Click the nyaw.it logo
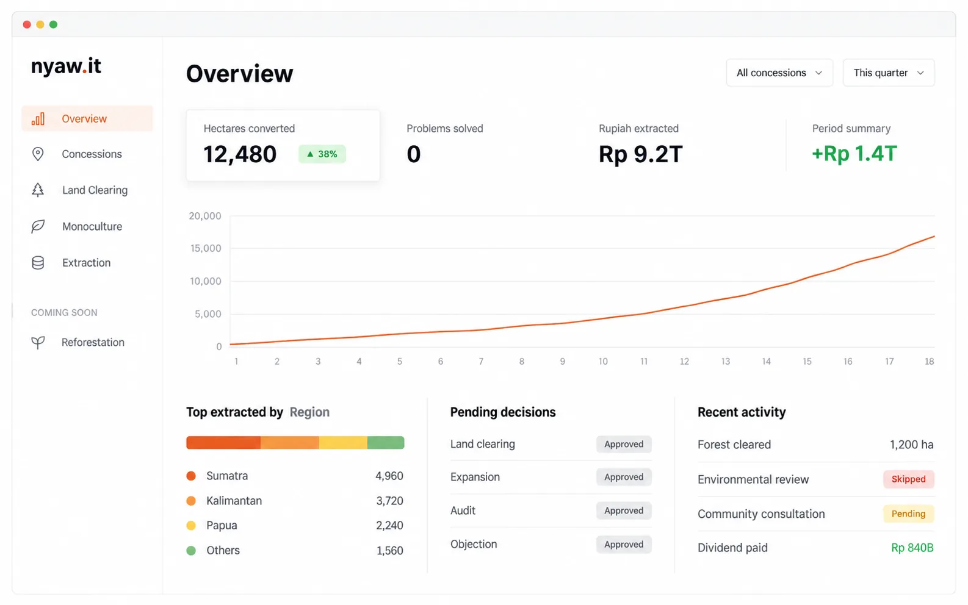Screen dimensions: 968x605 click(x=66, y=66)
